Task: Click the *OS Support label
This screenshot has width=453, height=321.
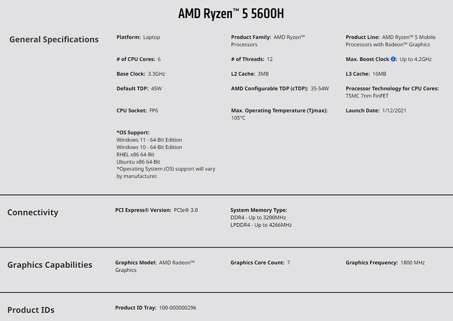Action: 133,133
